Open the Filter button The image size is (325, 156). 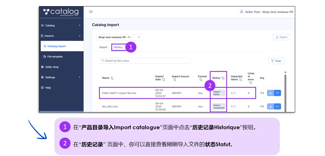(276, 61)
